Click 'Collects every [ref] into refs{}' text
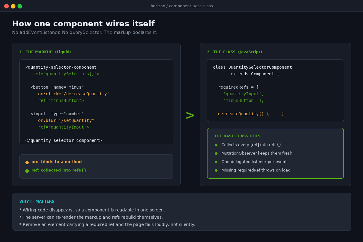The height and width of the screenshot is (242, 363). pos(251,145)
